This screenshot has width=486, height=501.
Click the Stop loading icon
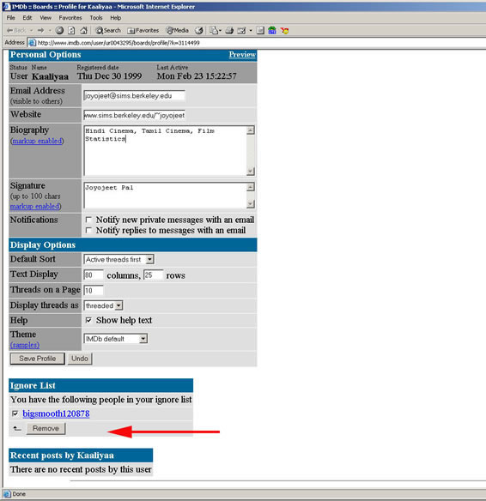(59, 30)
